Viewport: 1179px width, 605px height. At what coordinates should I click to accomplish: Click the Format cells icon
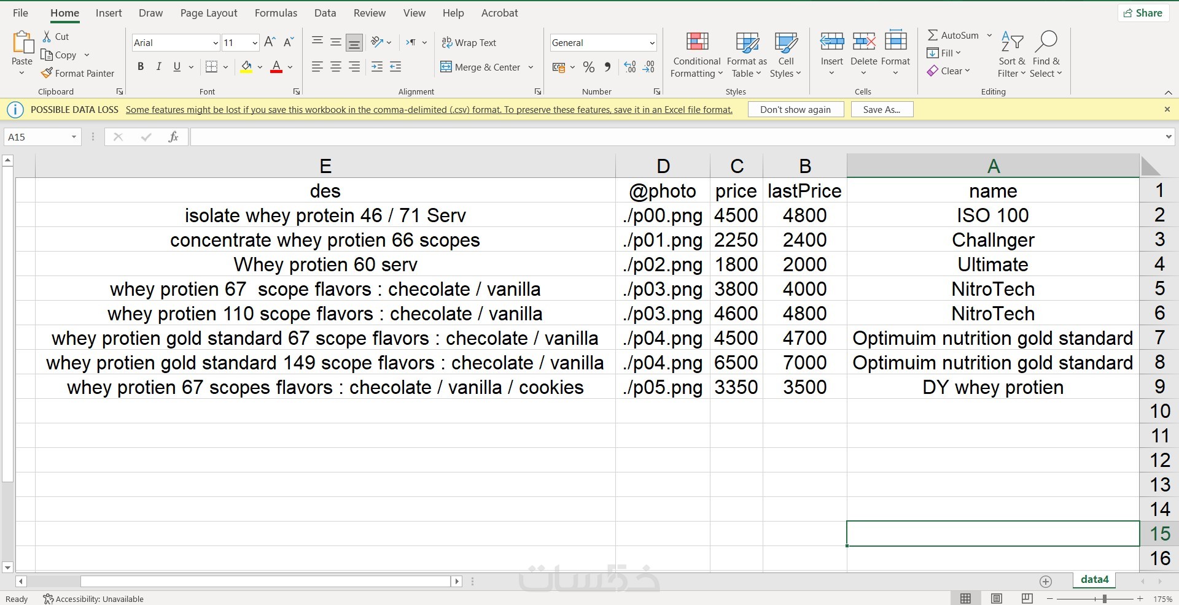(896, 42)
